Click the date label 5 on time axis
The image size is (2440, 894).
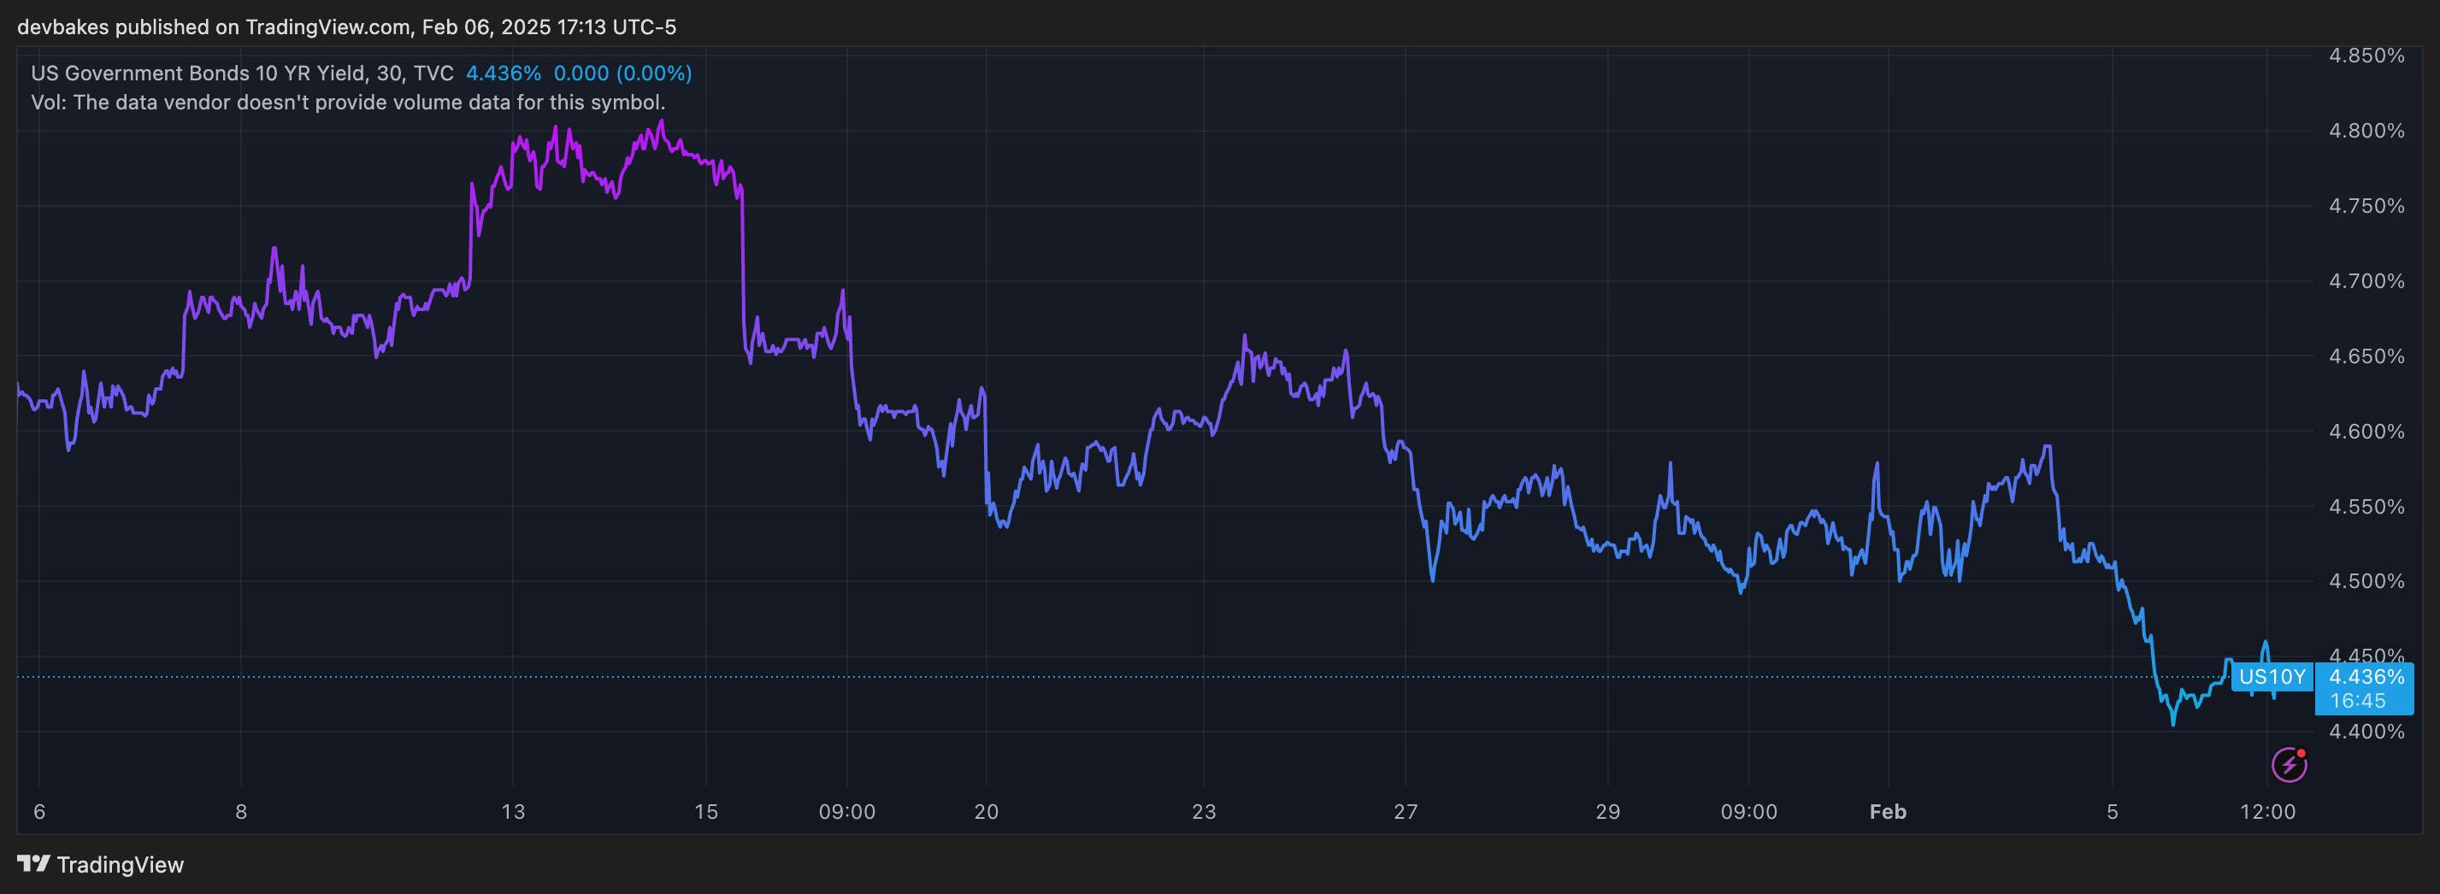(x=2113, y=812)
